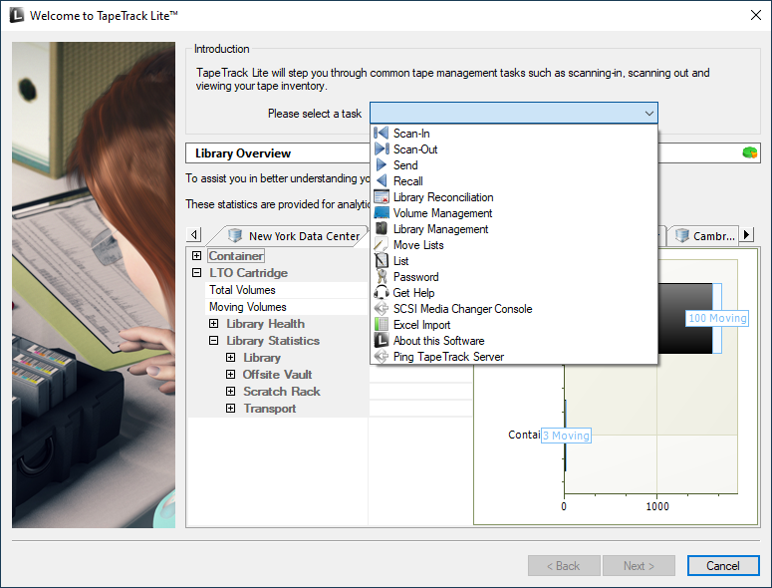The image size is (772, 588).
Task: Select Excel Import entry
Action: [x=514, y=325]
